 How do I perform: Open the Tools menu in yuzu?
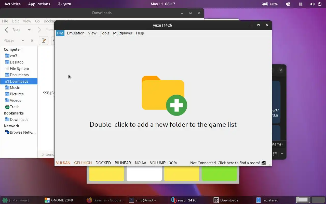point(105,33)
